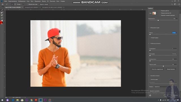Viewport: 181px width, 102px height.
Task: Click the microphone icon in system tray
Action: (161, 100)
